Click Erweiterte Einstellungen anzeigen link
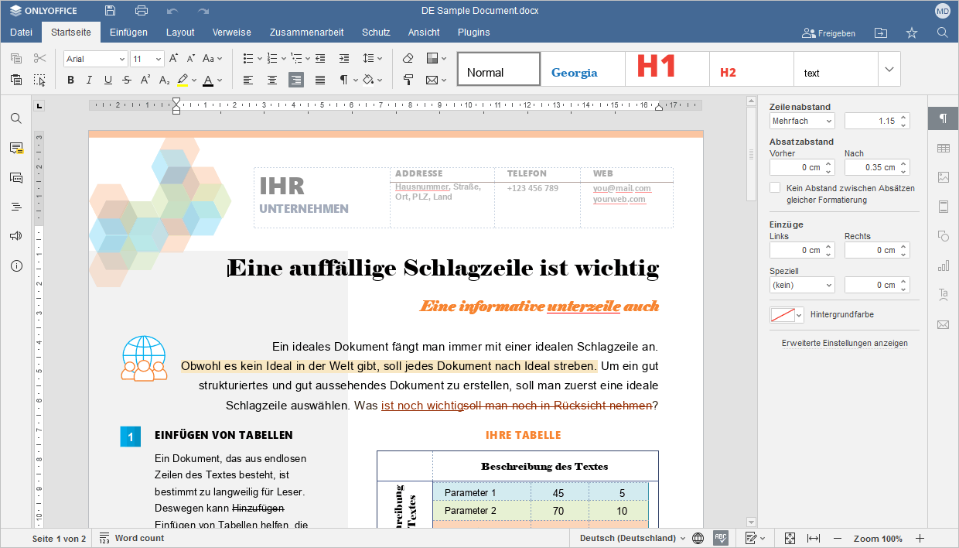This screenshot has height=548, width=959. click(x=845, y=343)
